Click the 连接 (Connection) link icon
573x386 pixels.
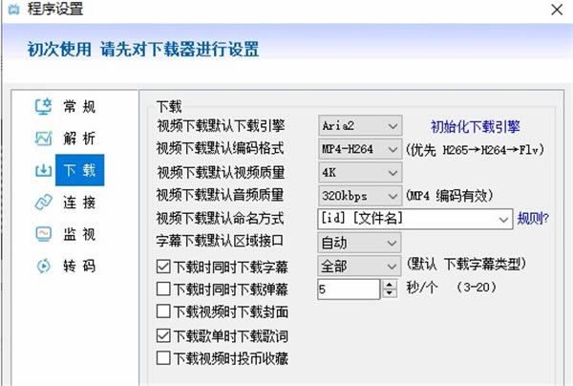[43, 202]
